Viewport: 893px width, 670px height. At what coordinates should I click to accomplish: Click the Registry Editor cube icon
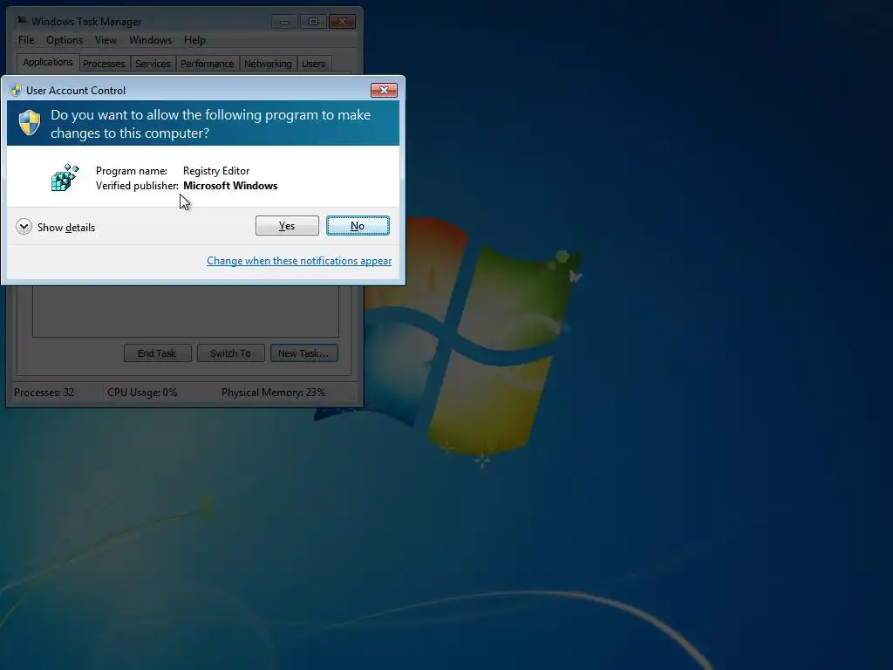click(65, 177)
